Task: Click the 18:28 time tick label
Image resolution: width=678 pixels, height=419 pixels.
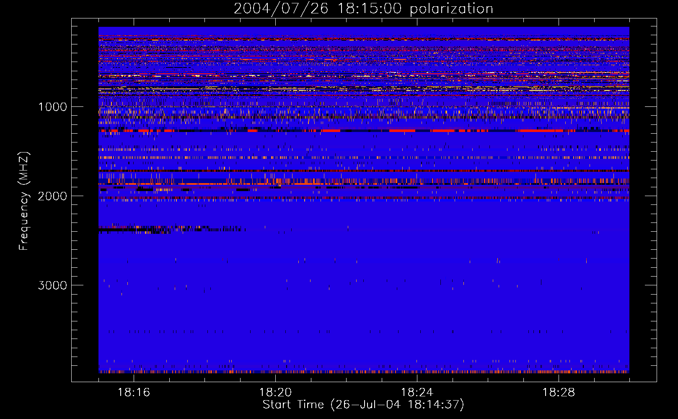Action: tap(559, 393)
